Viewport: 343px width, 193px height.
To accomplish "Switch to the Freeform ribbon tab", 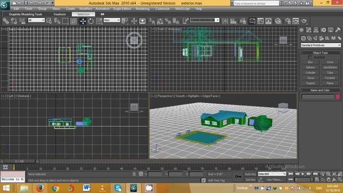I will [59, 14].
